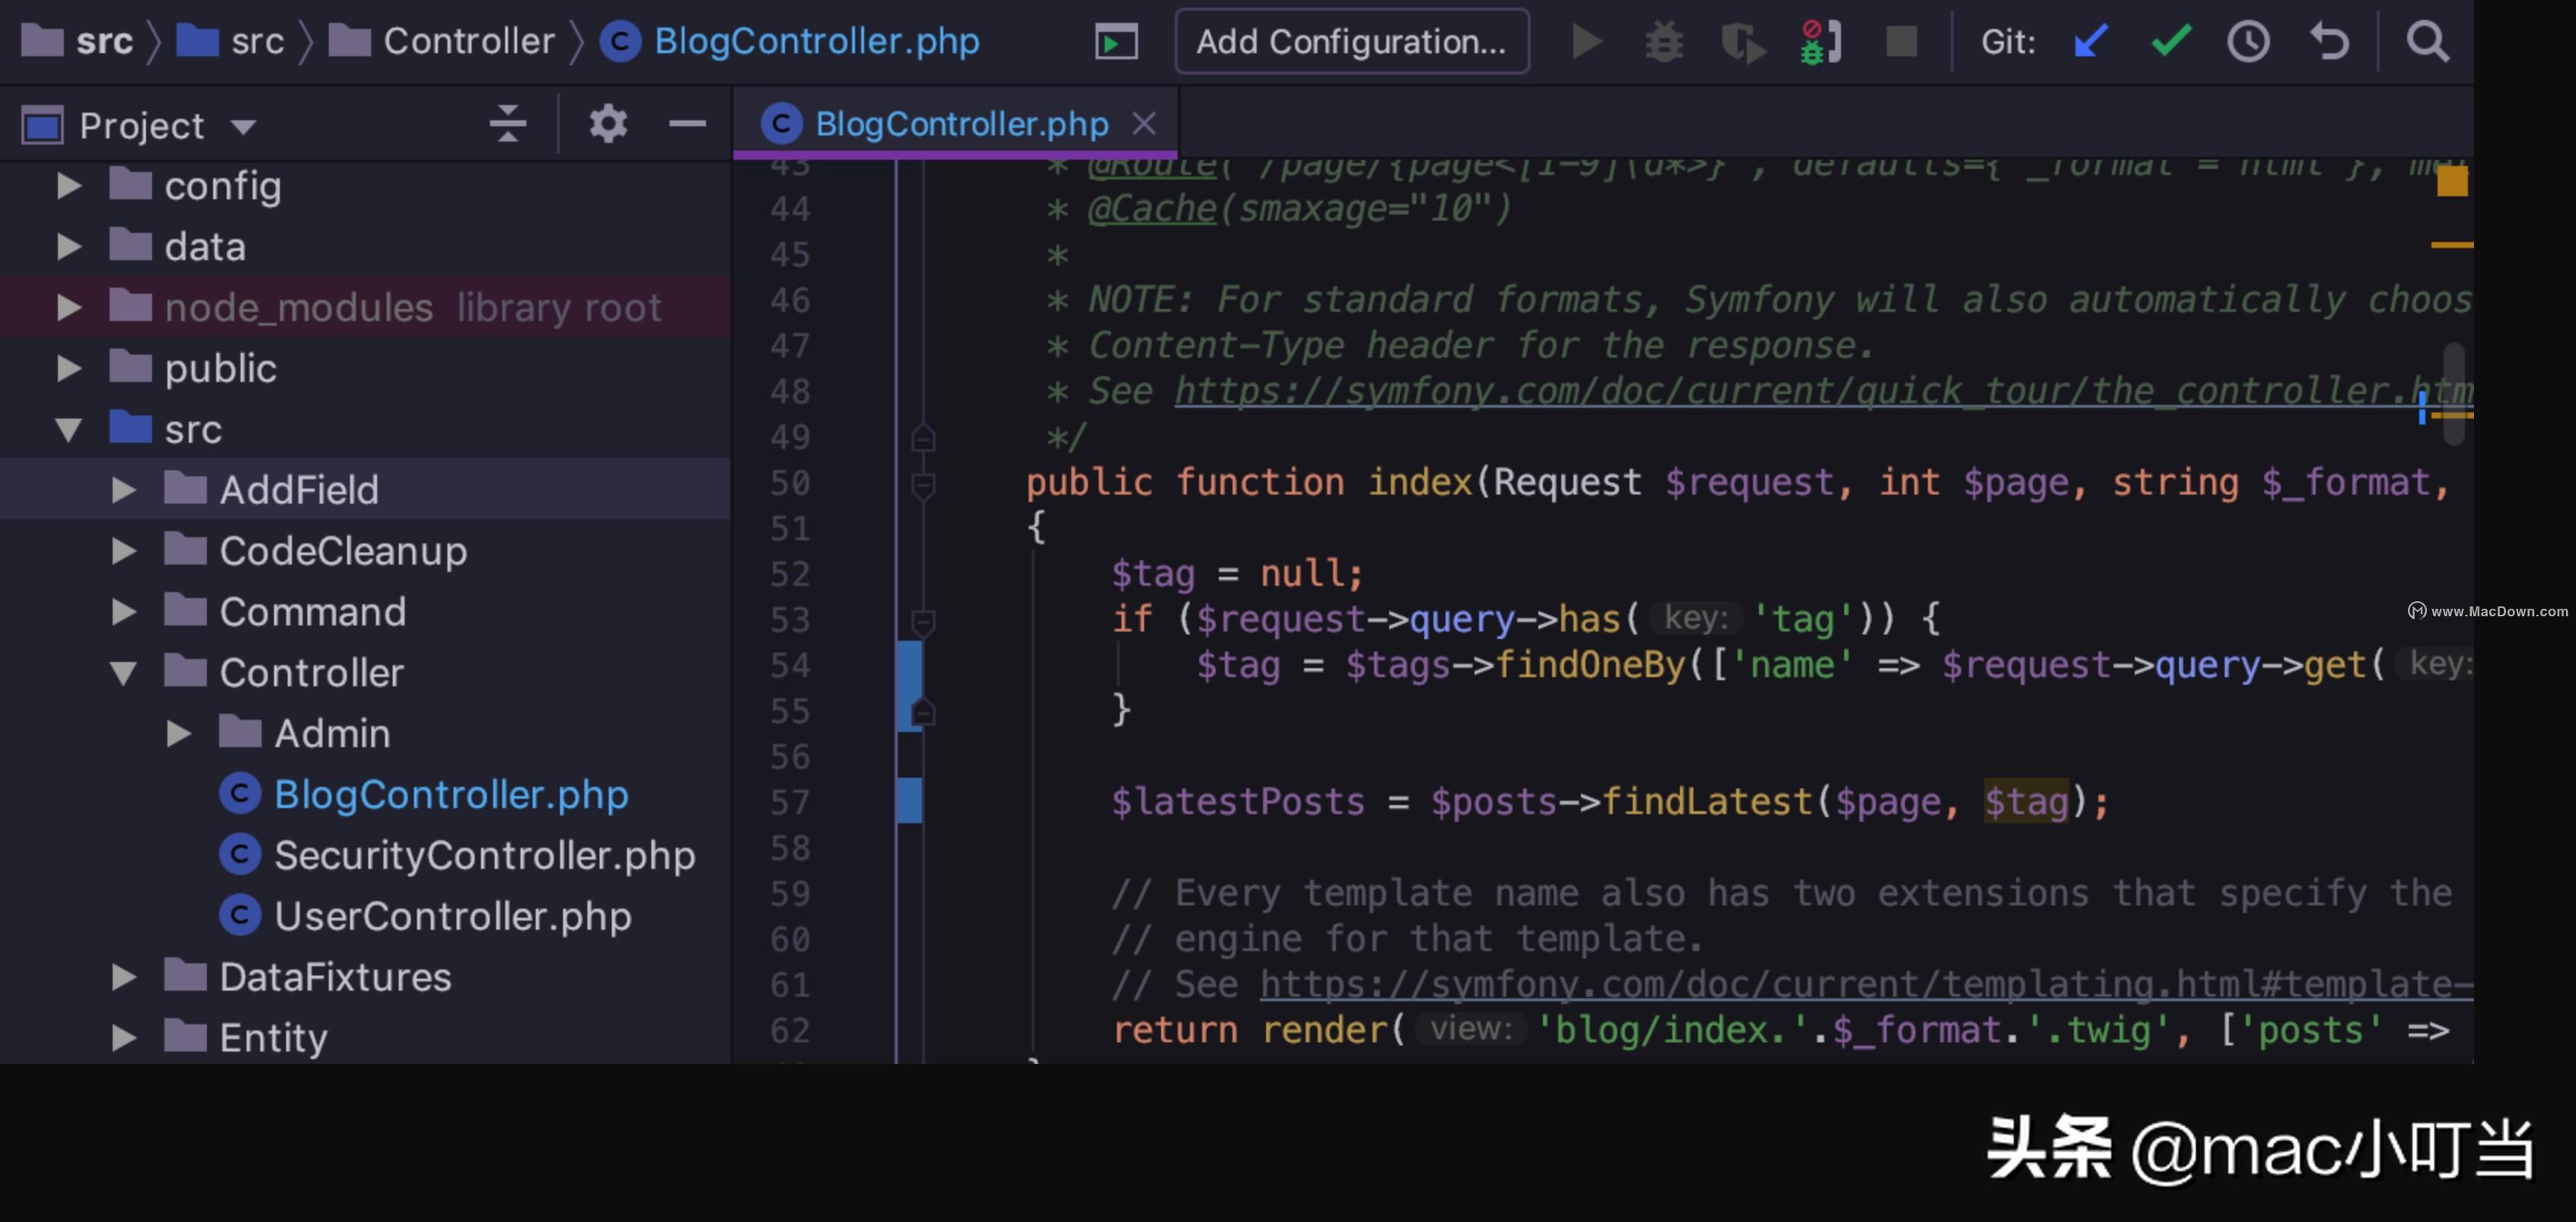Open Git update project with the blue arrow
2576x1222 pixels.
pos(2089,41)
